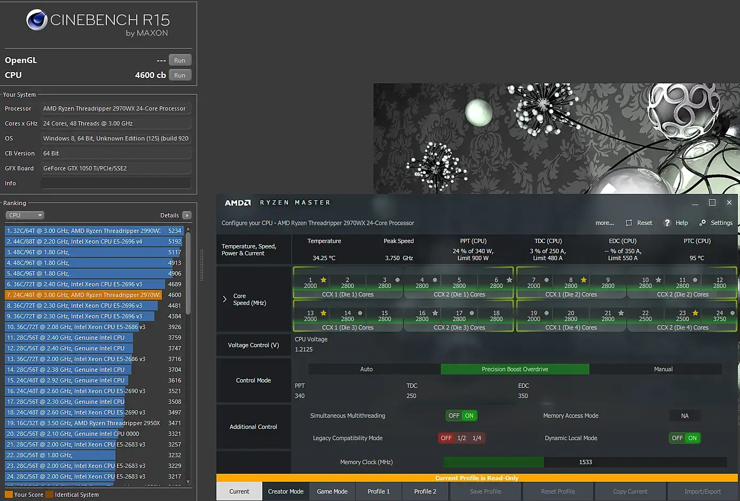Select Manual control mode
The width and height of the screenshot is (740, 501).
(x=663, y=369)
